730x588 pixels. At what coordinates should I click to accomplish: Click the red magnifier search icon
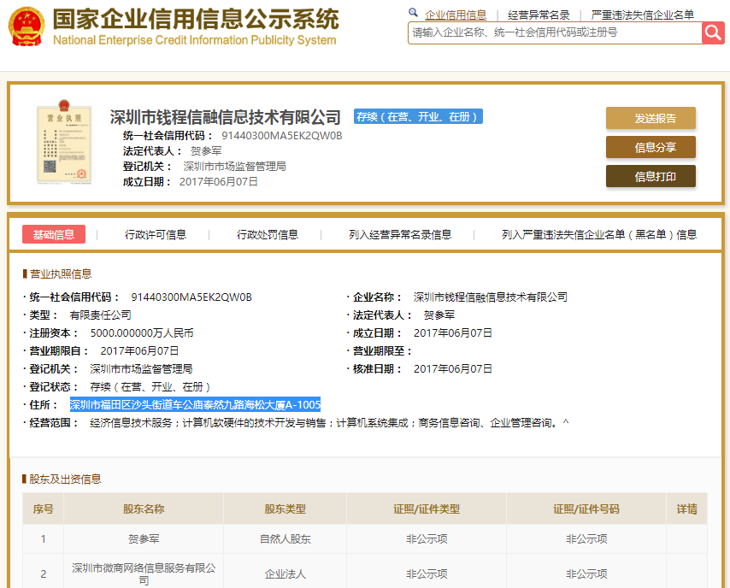713,32
